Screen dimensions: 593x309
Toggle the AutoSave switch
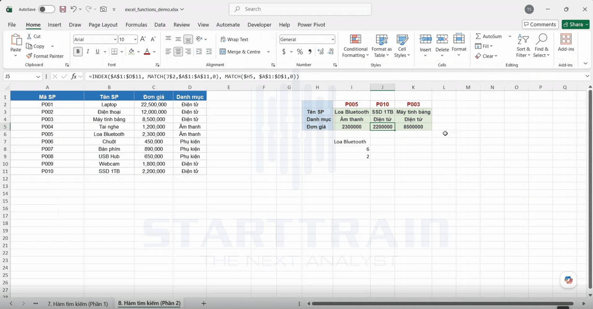pos(47,9)
